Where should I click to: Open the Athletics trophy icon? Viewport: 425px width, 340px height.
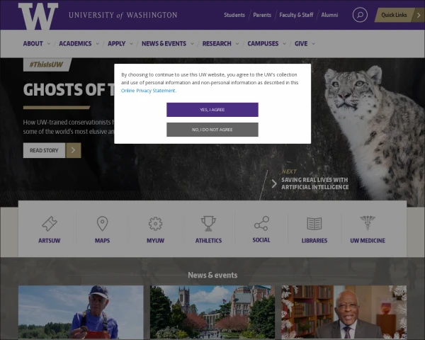[208, 223]
